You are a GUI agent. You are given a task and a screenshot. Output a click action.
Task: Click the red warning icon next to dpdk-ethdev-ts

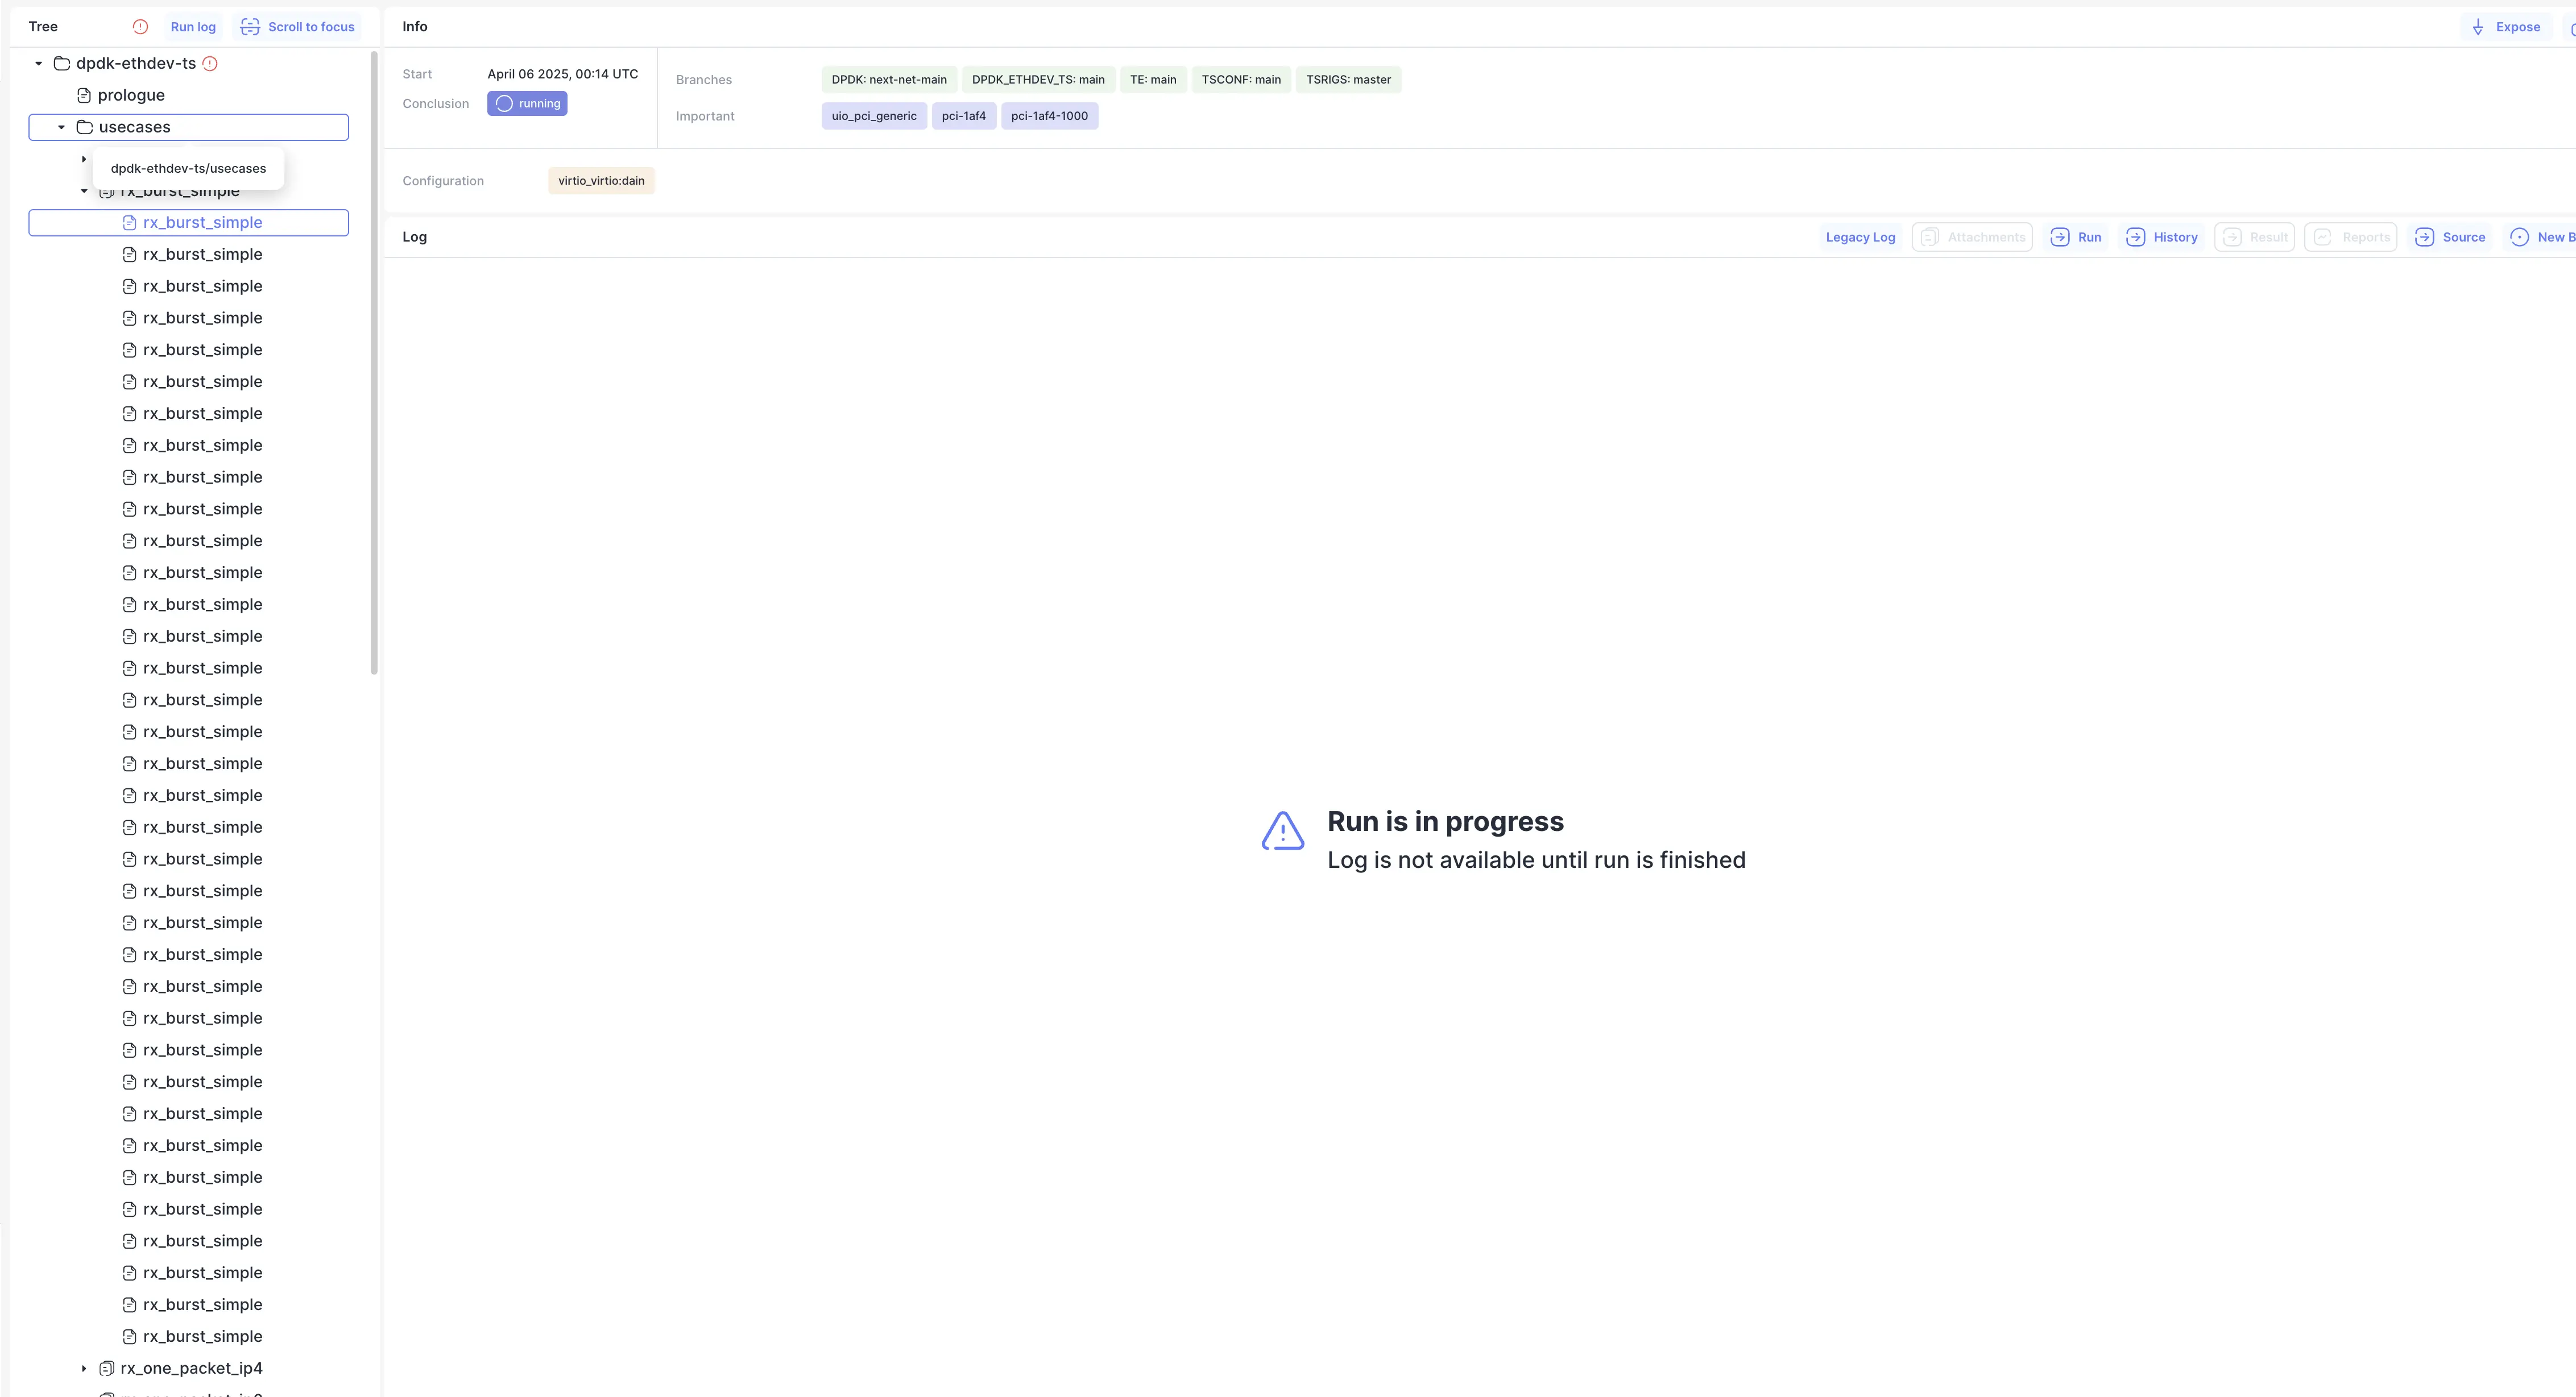(210, 63)
